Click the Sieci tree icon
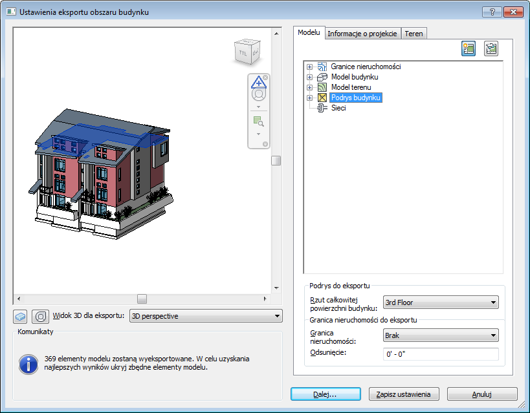This screenshot has height=413, width=530. 322,108
